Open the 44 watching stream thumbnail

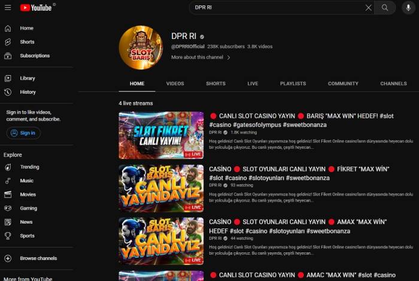(x=161, y=241)
